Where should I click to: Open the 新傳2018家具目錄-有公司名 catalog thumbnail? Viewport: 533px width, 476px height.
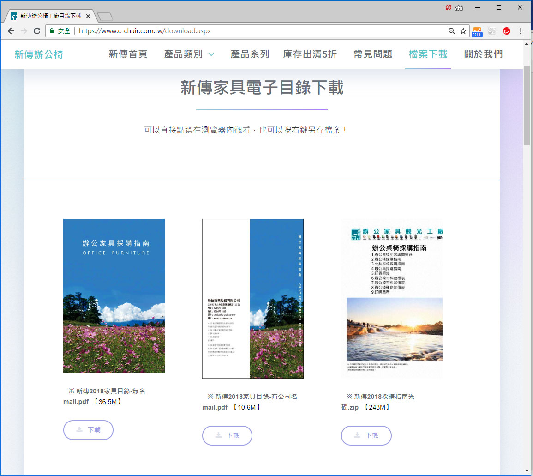[x=252, y=299]
